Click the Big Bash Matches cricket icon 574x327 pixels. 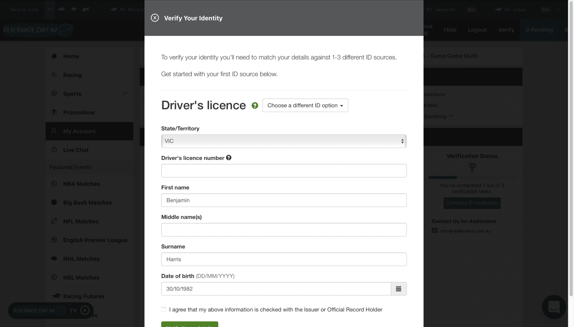(x=54, y=202)
